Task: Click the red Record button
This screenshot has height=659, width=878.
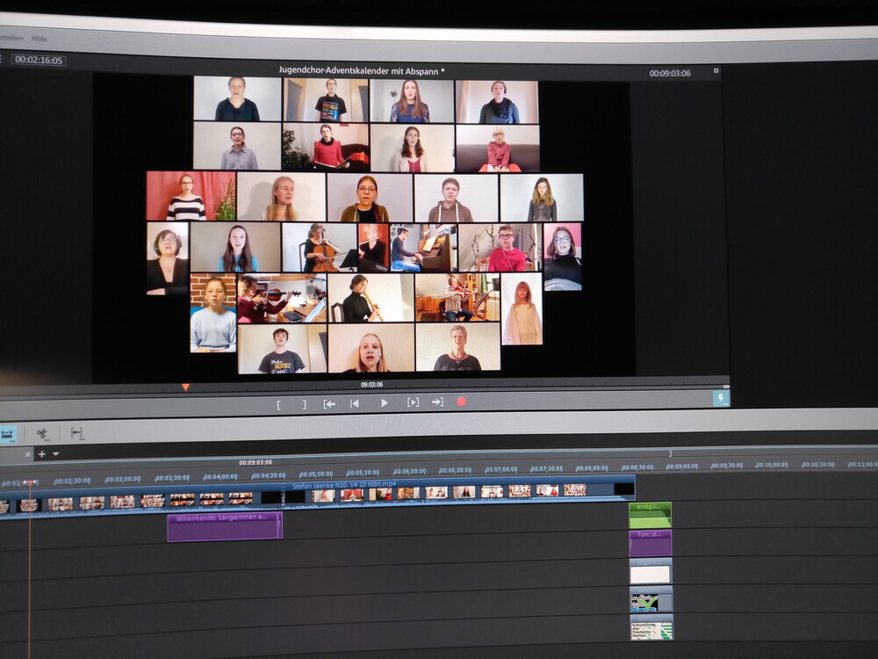Action: 462,402
